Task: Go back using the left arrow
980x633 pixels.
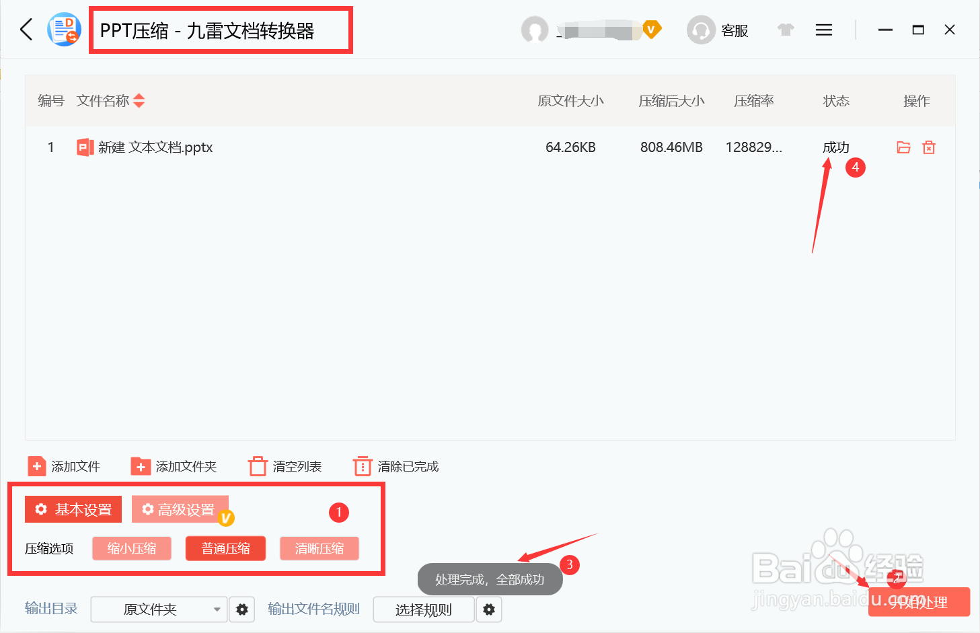Action: point(26,30)
